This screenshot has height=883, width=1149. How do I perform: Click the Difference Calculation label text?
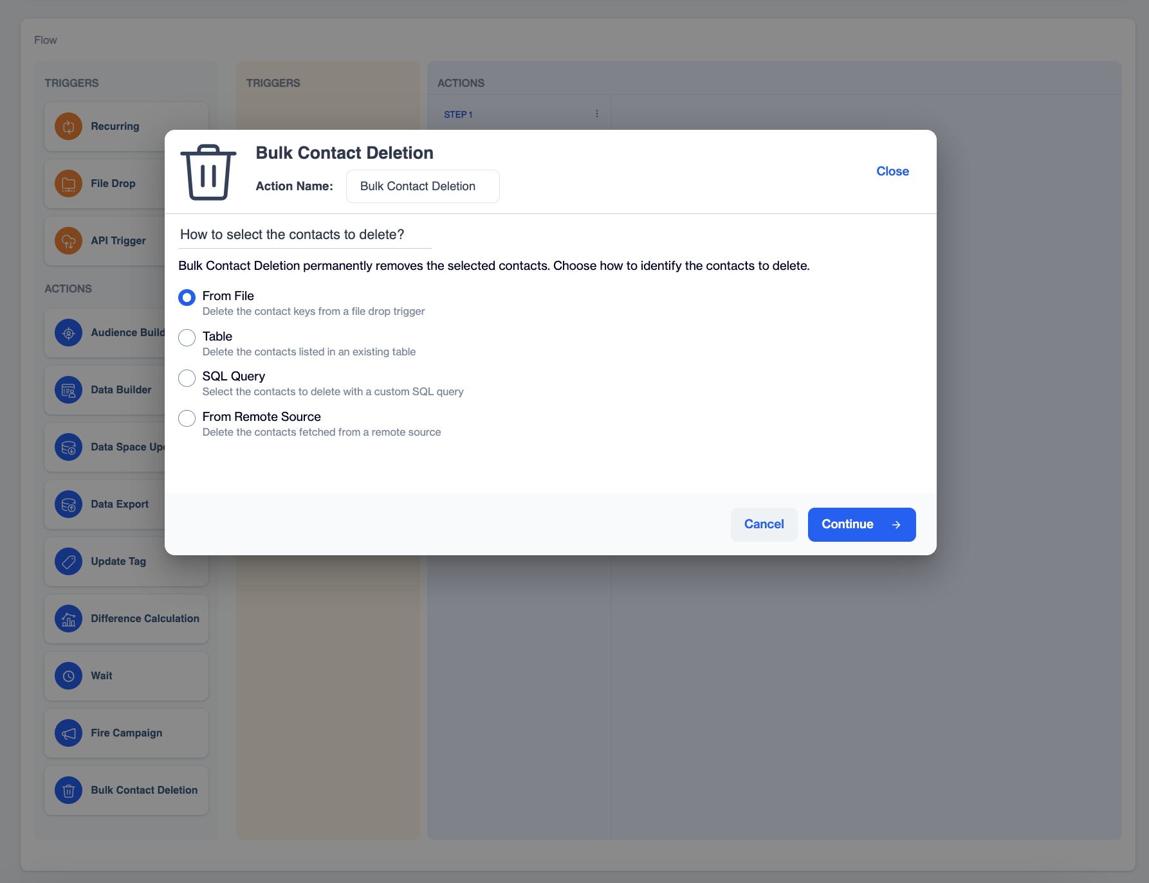tap(145, 618)
